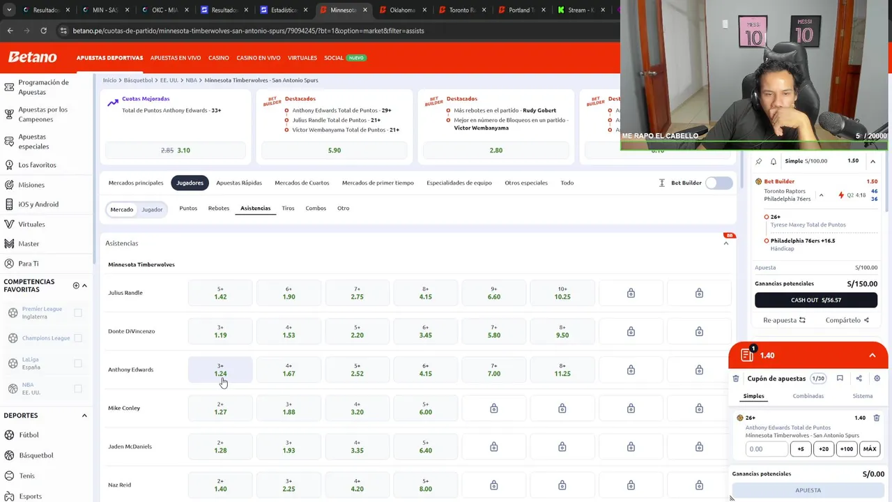This screenshot has height=502, width=892.
Task: Check Premier League Inglaterra box
Action: [x=78, y=312]
